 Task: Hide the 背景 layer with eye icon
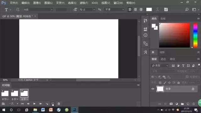pyautogui.click(x=153, y=89)
